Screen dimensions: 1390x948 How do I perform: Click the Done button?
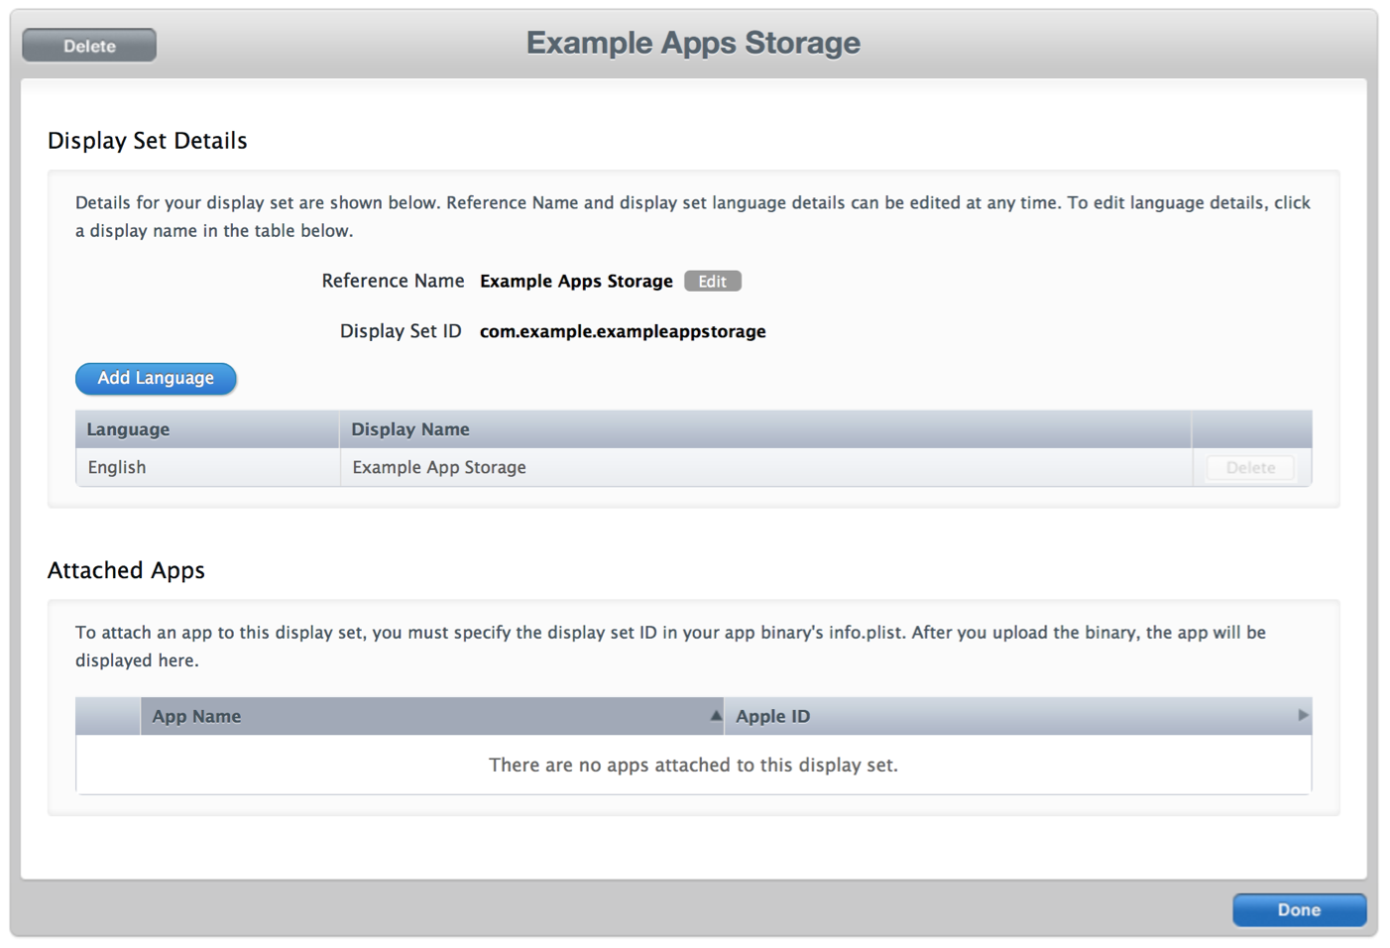click(x=1298, y=909)
